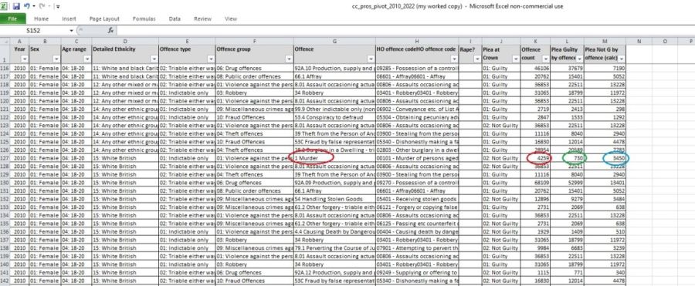Image resolution: width=695 pixels, height=286 pixels.
Task: Select row 142 header
Action: click(5, 281)
